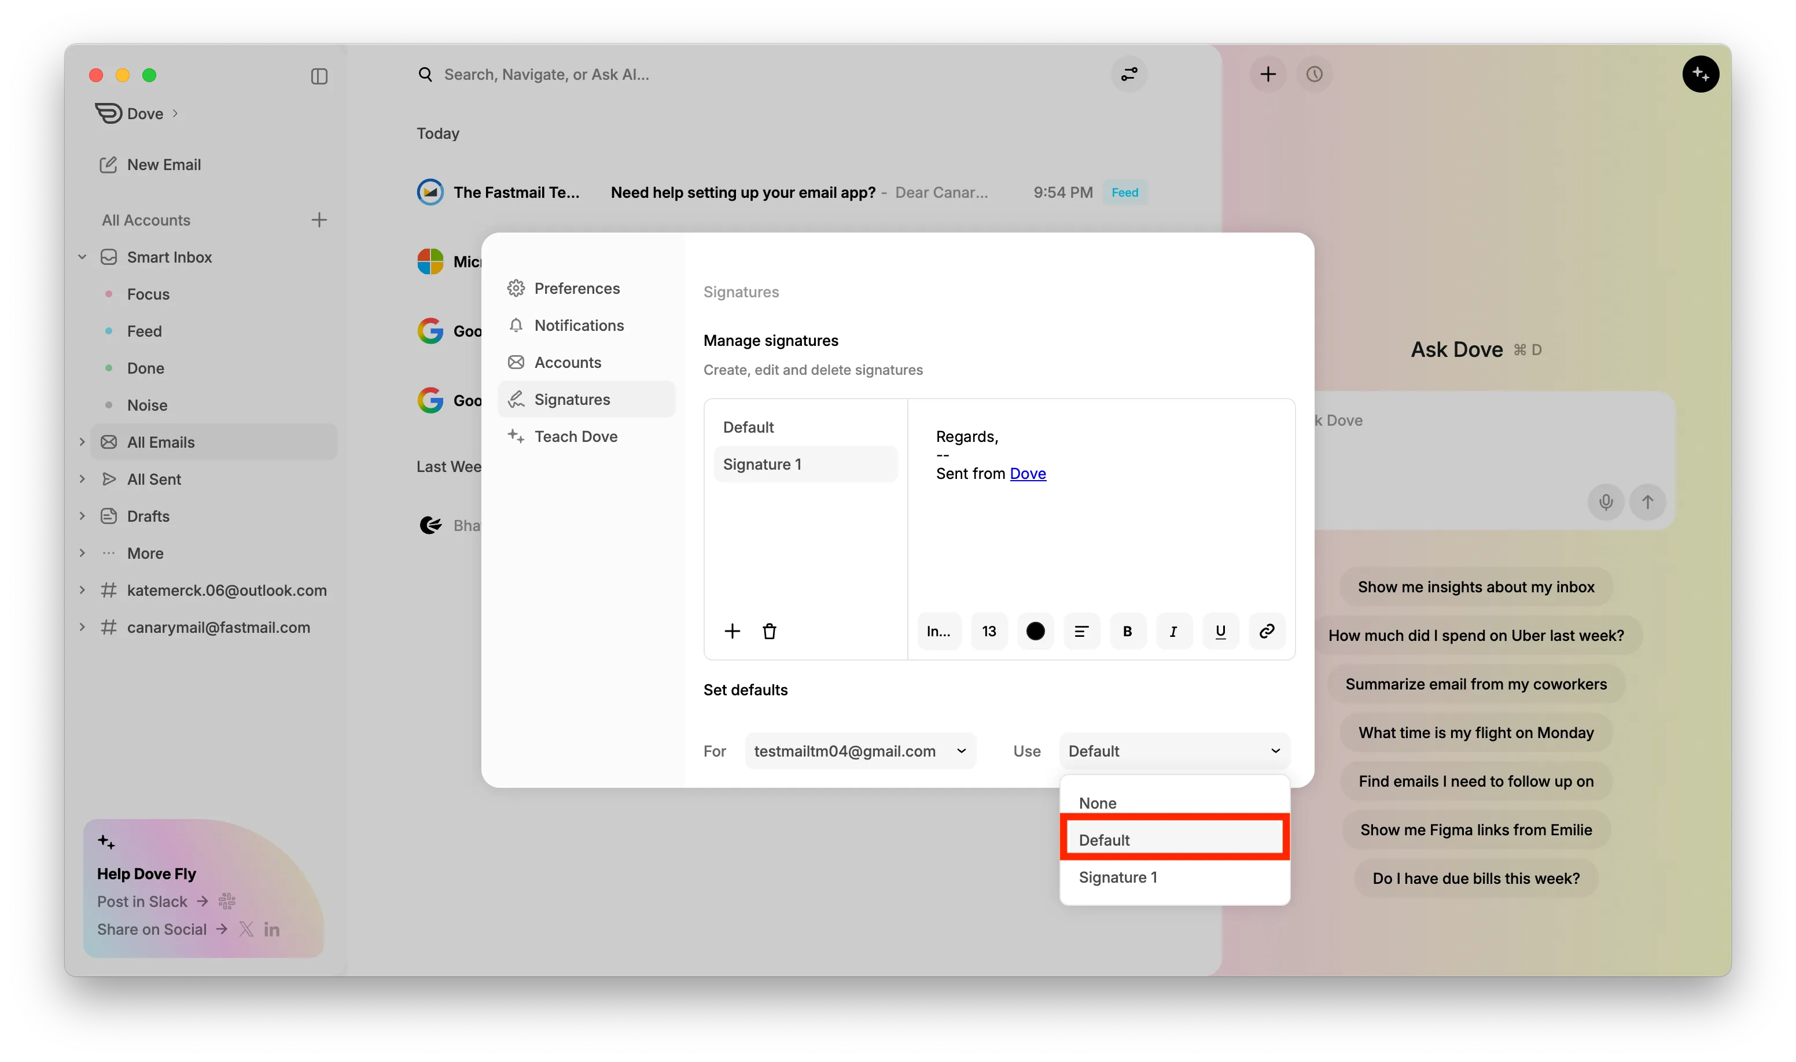The image size is (1796, 1062).
Task: Click the insert link icon in signature toolbar
Action: click(1267, 631)
